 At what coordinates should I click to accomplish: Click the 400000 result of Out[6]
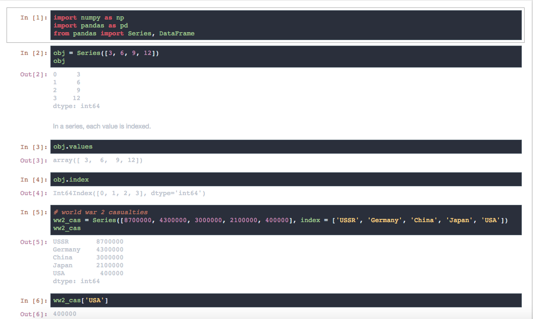click(x=64, y=314)
